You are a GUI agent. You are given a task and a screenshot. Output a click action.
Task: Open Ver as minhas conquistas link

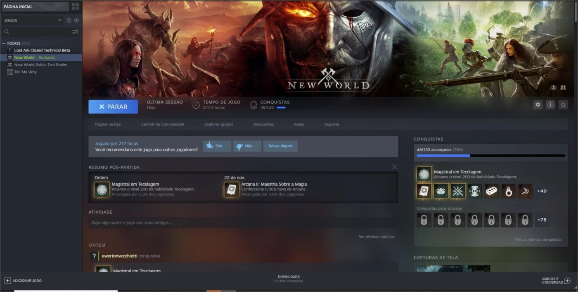coord(538,240)
